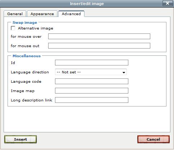Enable the Alternative image checkbox
The height and width of the screenshot is (150, 174).
pos(13,28)
